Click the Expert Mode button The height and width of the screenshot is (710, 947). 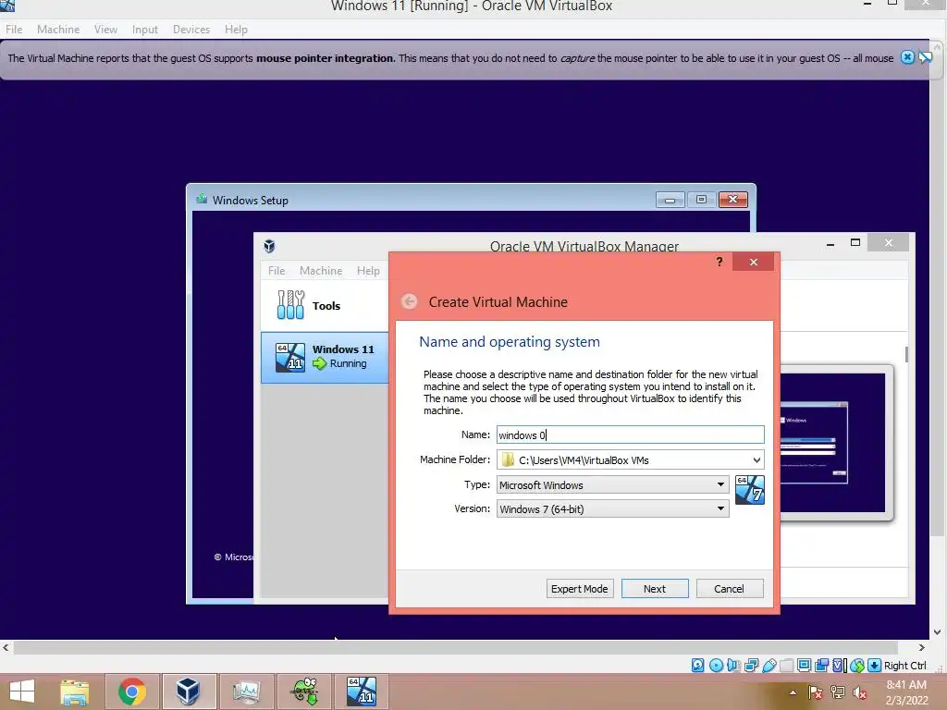point(579,589)
